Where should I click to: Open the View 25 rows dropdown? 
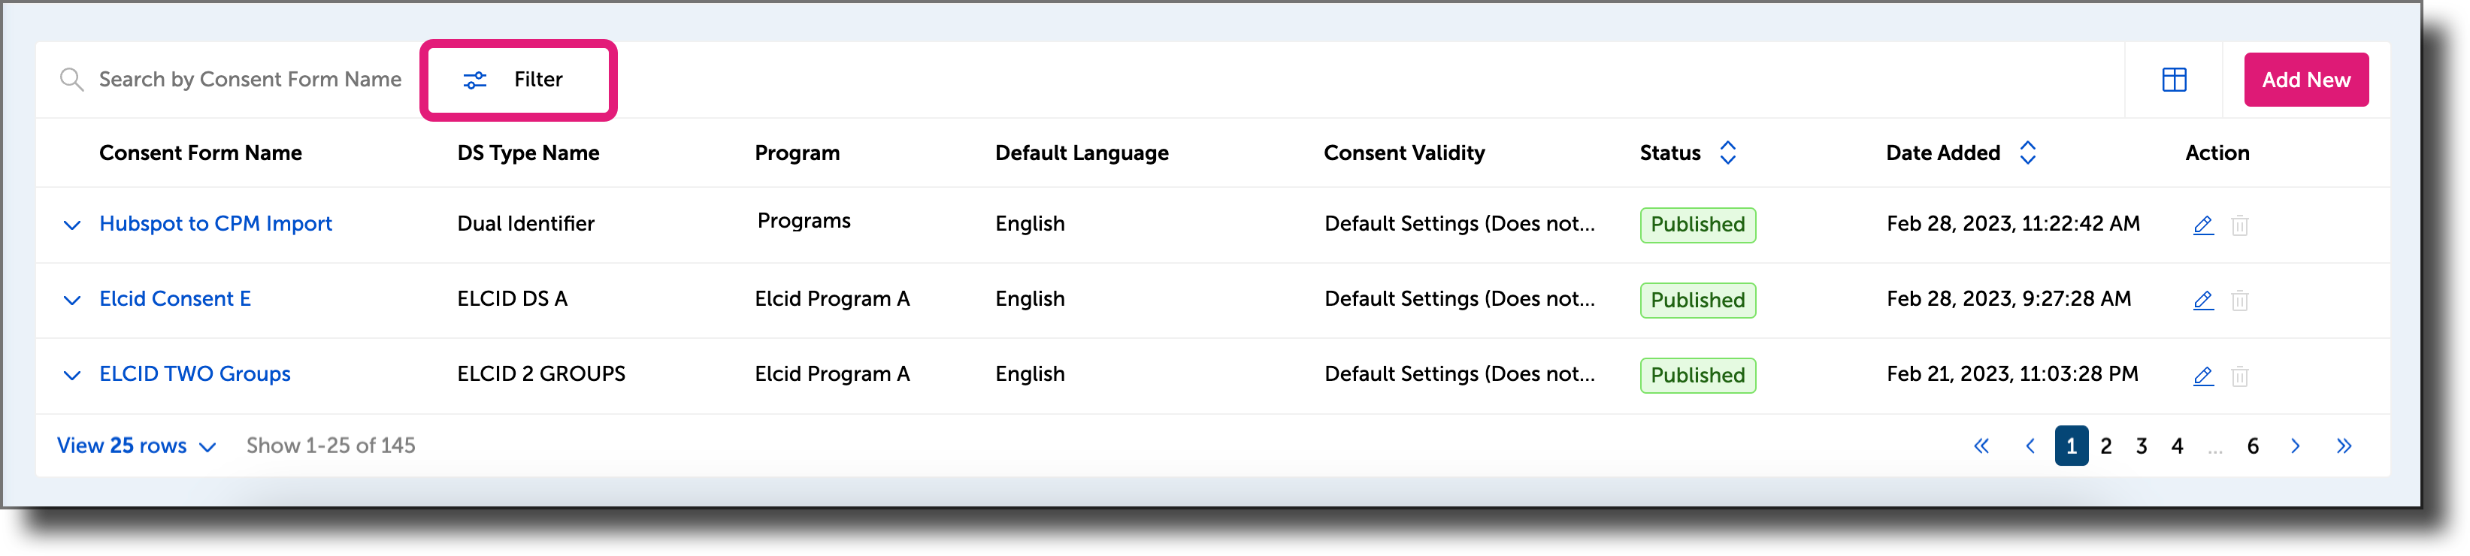point(135,446)
